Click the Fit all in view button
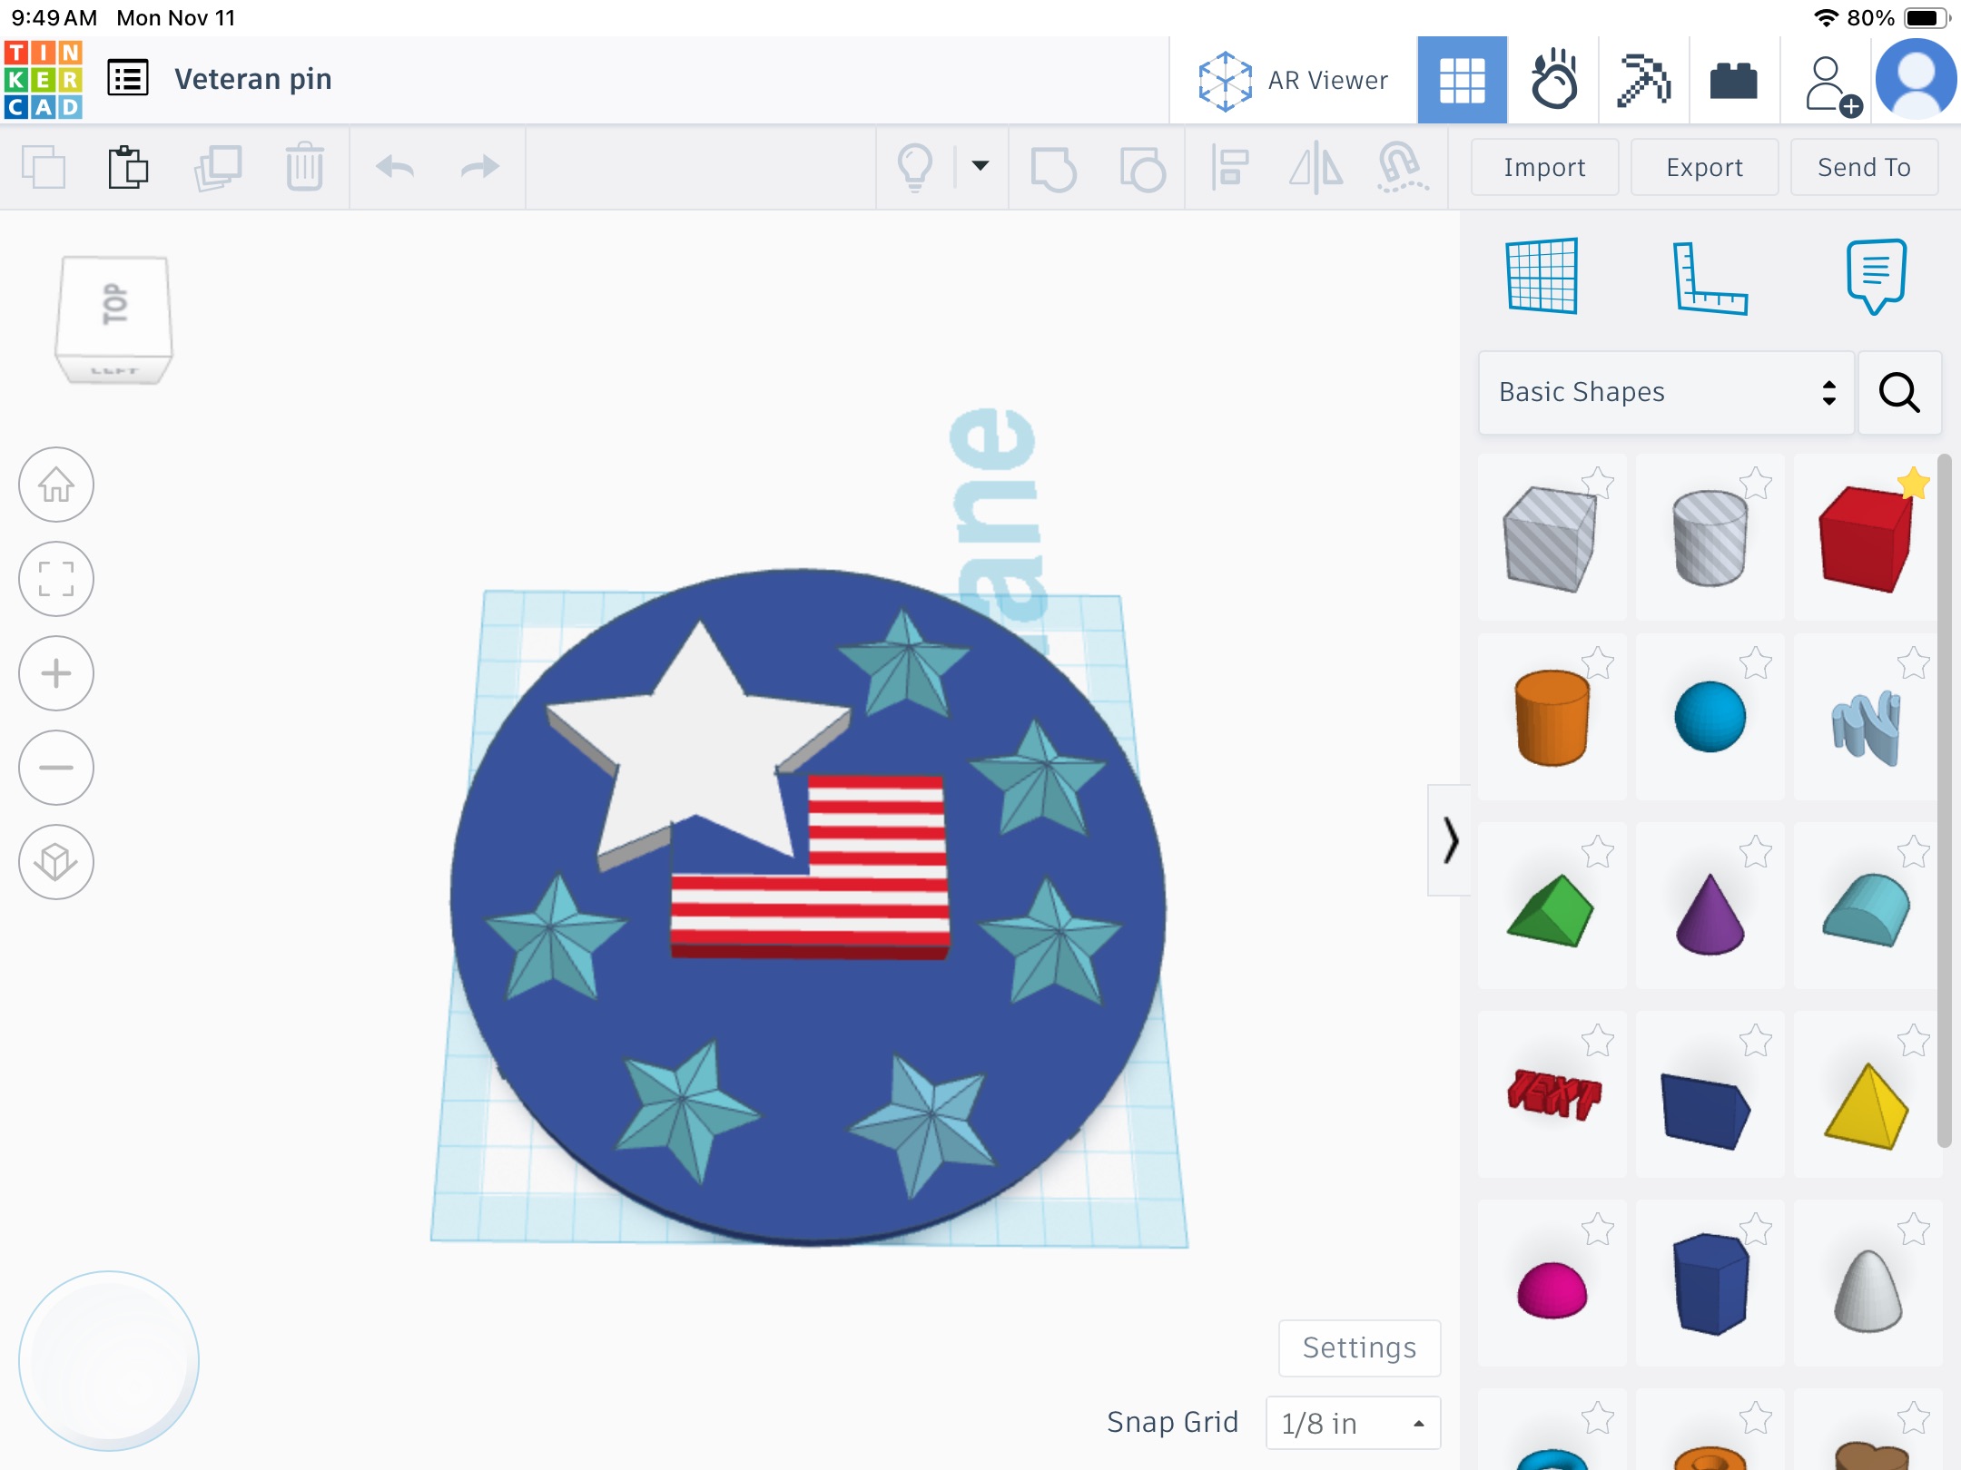 pyautogui.click(x=56, y=579)
